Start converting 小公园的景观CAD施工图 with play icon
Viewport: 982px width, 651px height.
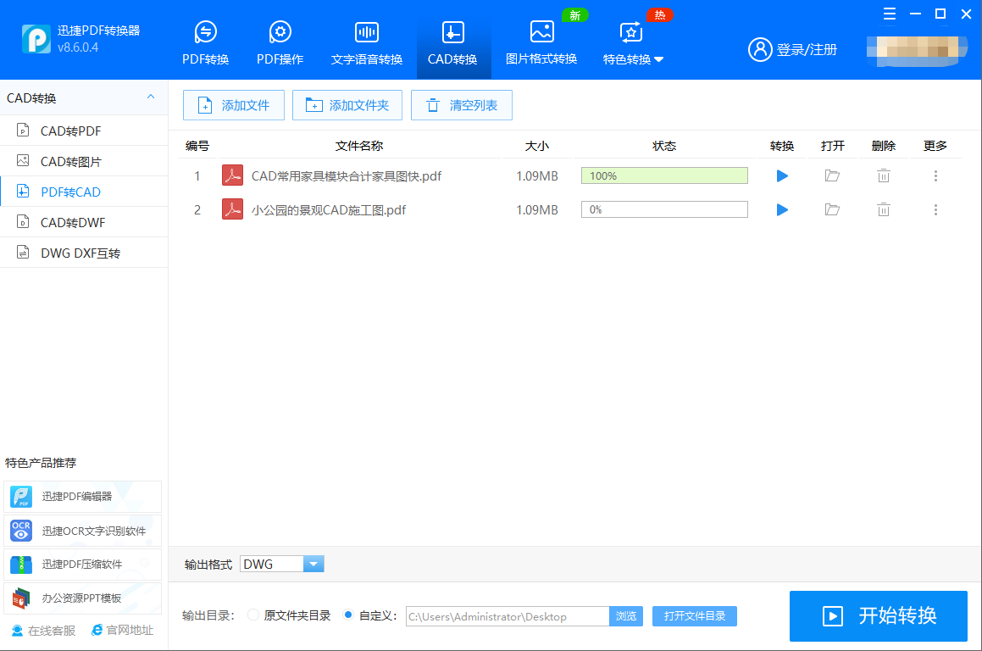pos(781,210)
